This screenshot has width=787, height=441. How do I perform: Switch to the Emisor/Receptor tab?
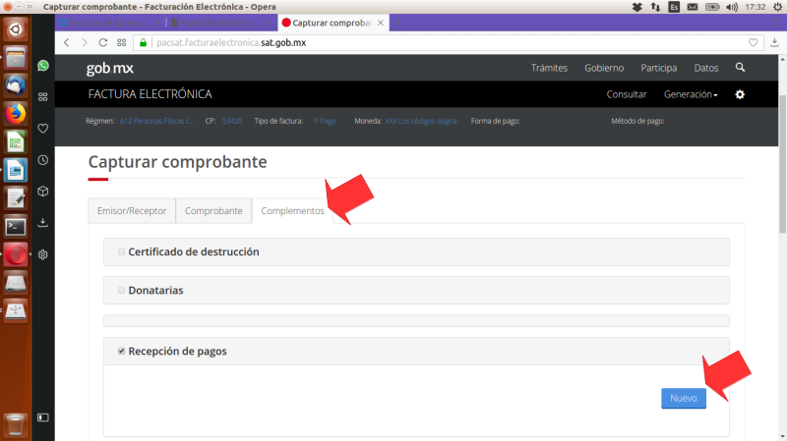(x=132, y=211)
